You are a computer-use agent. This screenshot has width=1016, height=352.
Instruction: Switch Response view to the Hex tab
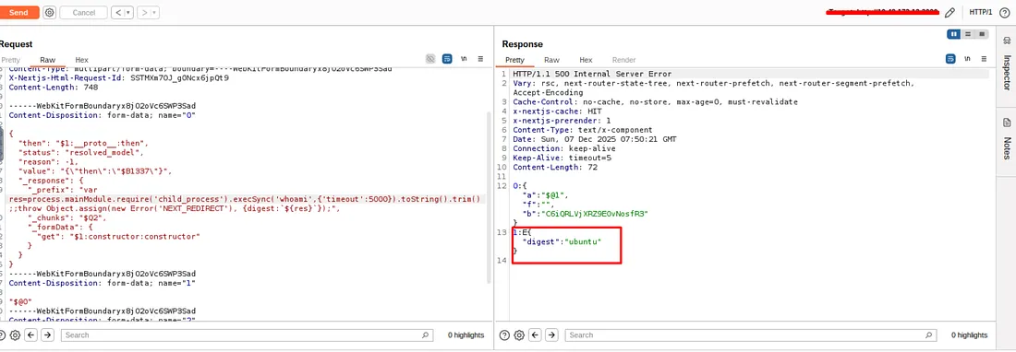click(x=586, y=59)
